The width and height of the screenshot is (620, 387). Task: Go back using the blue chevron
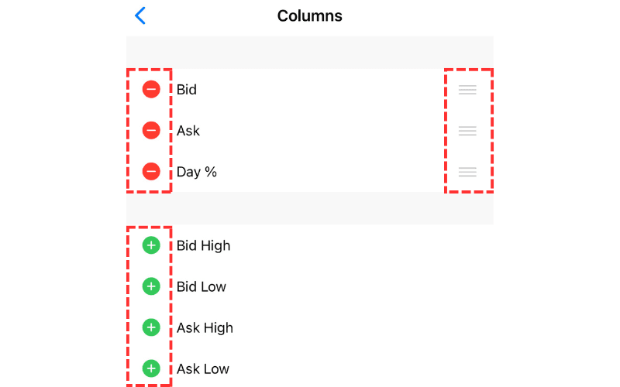[x=140, y=15]
